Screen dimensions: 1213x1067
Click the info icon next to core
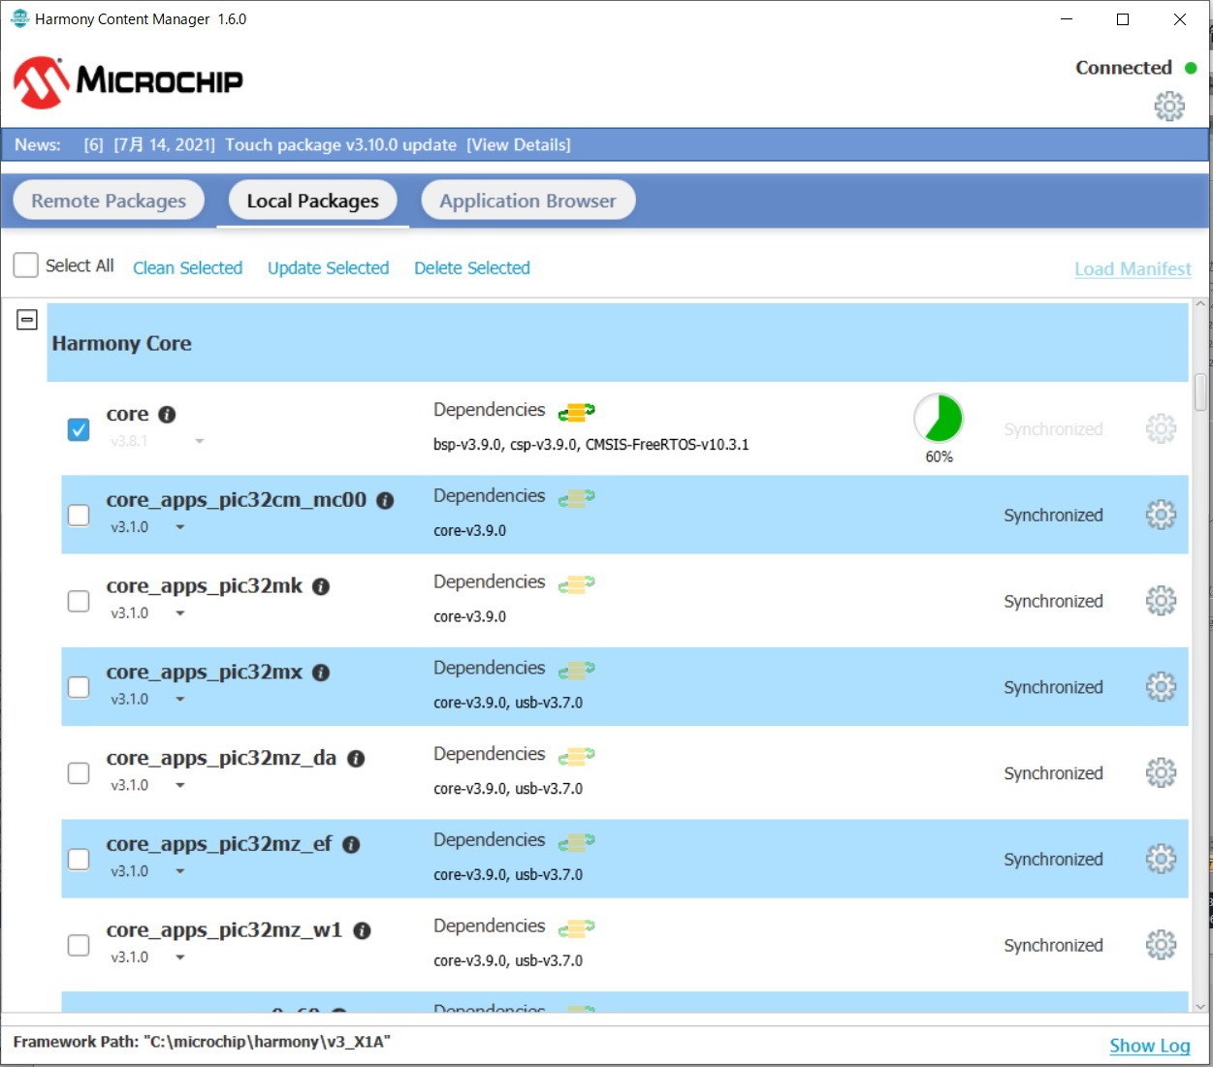[x=167, y=415]
